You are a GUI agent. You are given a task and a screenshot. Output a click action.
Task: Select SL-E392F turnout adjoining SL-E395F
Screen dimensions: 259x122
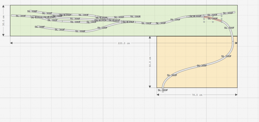pos(101,20)
